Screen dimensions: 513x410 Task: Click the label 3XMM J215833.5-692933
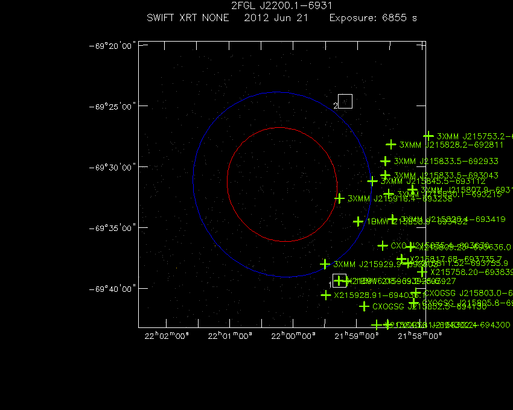(446, 161)
